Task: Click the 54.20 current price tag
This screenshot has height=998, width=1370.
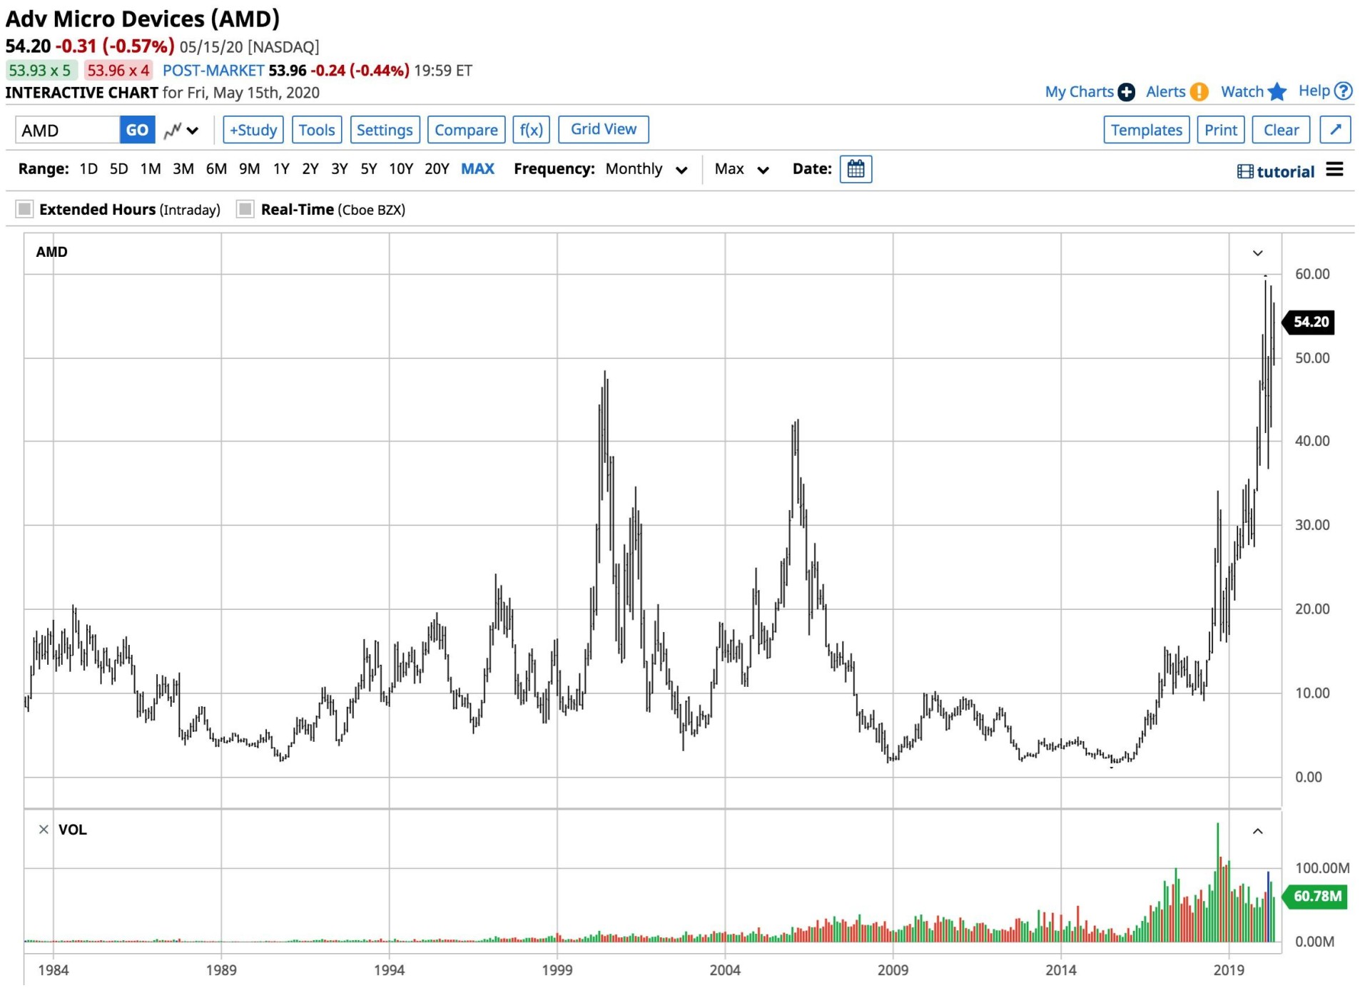Action: tap(1309, 322)
